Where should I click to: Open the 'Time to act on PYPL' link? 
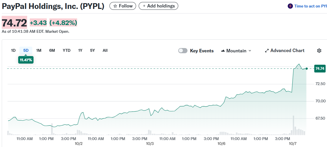coord(310,6)
